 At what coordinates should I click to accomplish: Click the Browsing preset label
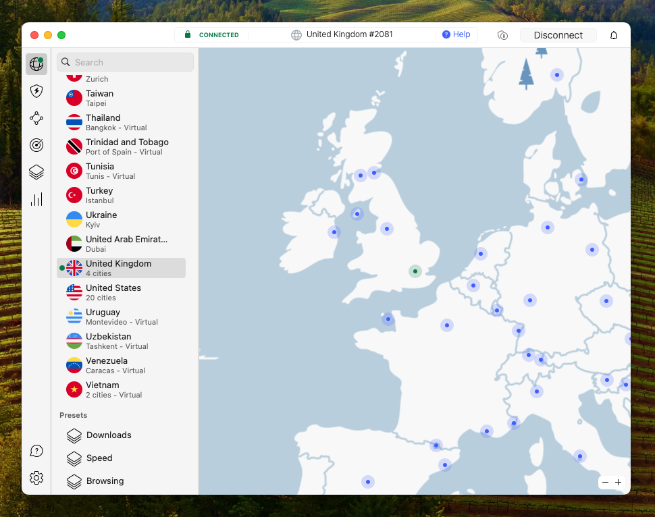coord(105,481)
